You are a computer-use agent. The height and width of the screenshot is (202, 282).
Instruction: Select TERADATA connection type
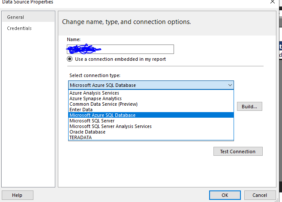(151, 137)
